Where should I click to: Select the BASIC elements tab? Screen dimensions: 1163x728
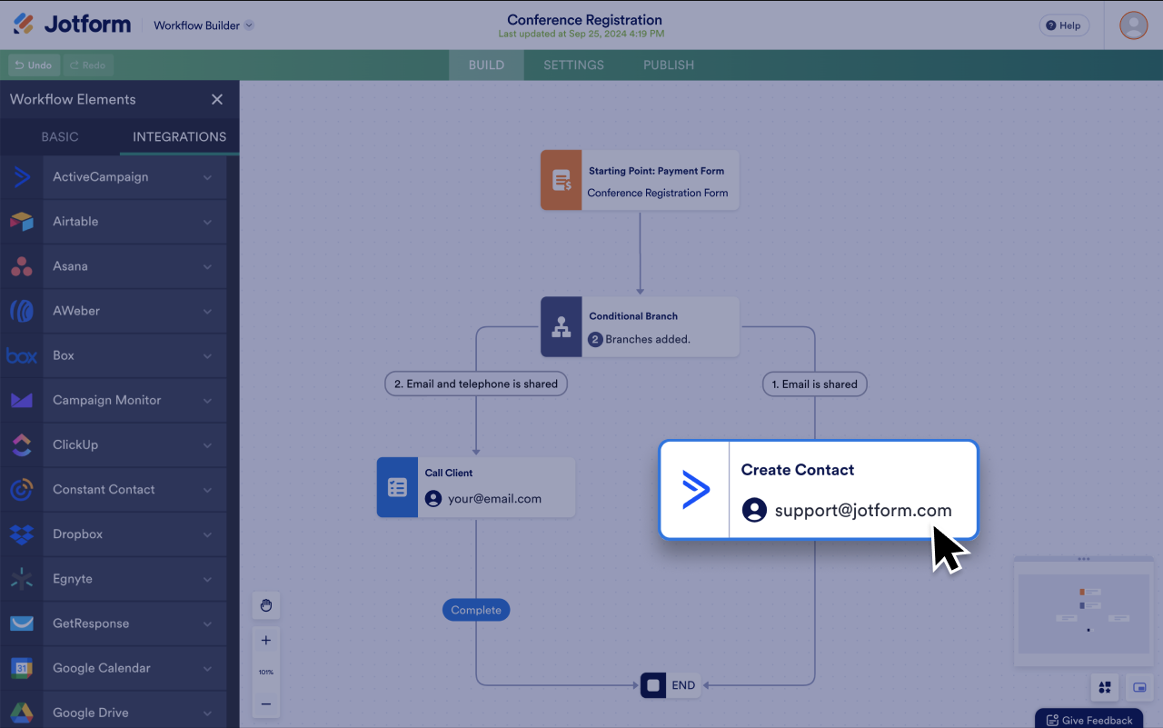click(x=60, y=136)
